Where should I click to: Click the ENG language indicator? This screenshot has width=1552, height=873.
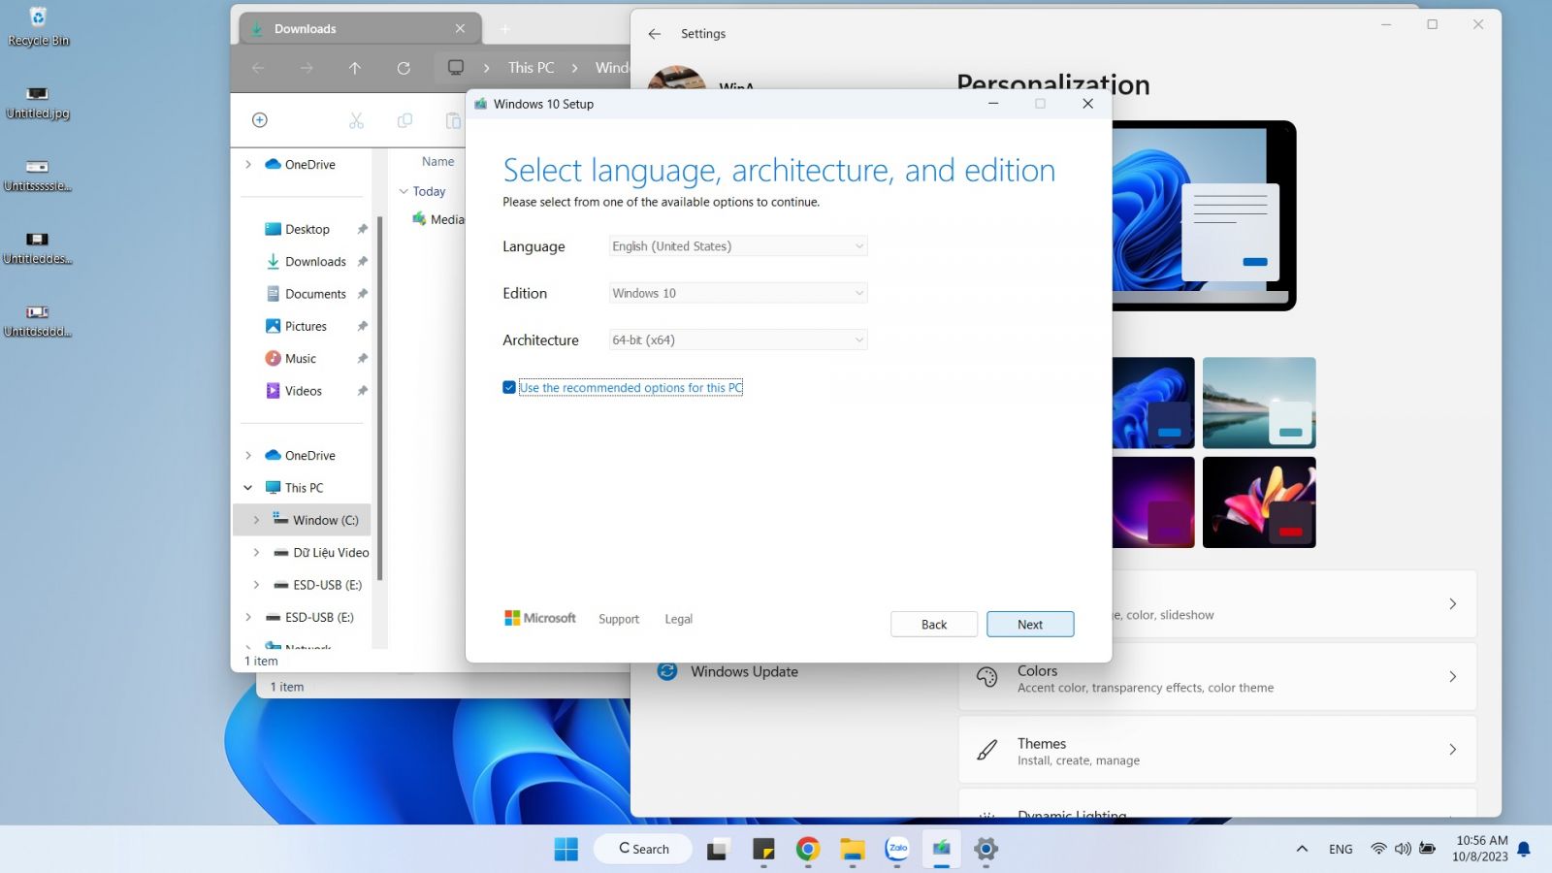coord(1341,849)
